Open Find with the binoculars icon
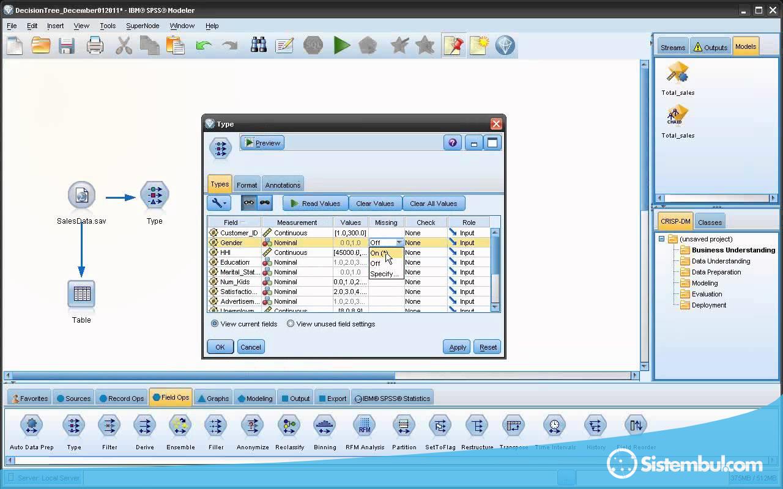 pos(259,45)
